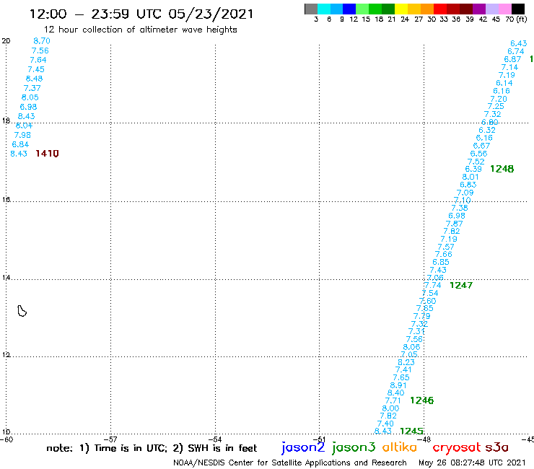This screenshot has height=469, width=534.
Task: Pick the yellow swatch in the wave-height legend
Action: (x=401, y=9)
